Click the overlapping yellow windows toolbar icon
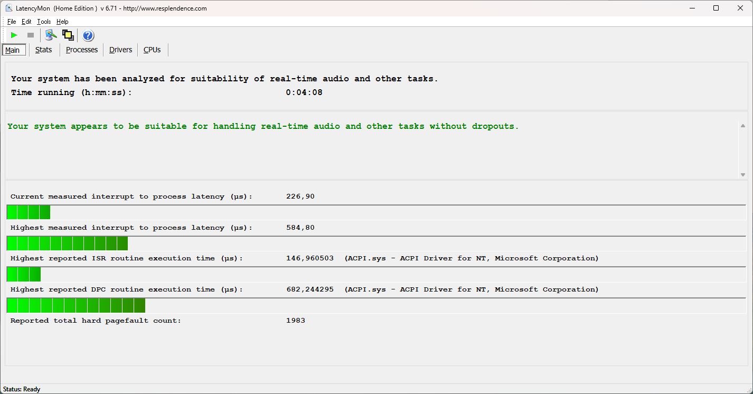This screenshot has height=394, width=753. click(x=68, y=35)
